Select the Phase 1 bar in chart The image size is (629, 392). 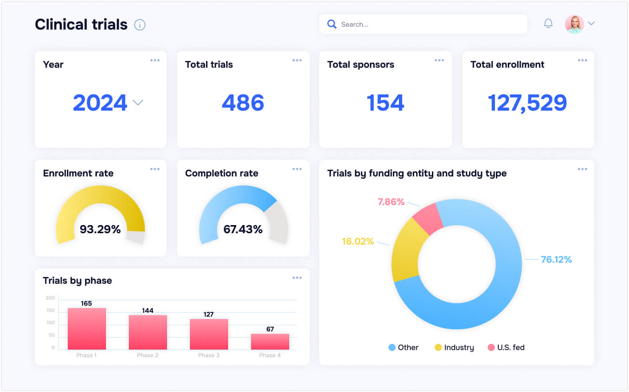(86, 329)
